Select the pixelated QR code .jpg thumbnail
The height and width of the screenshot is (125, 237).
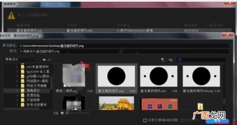(x=74, y=75)
